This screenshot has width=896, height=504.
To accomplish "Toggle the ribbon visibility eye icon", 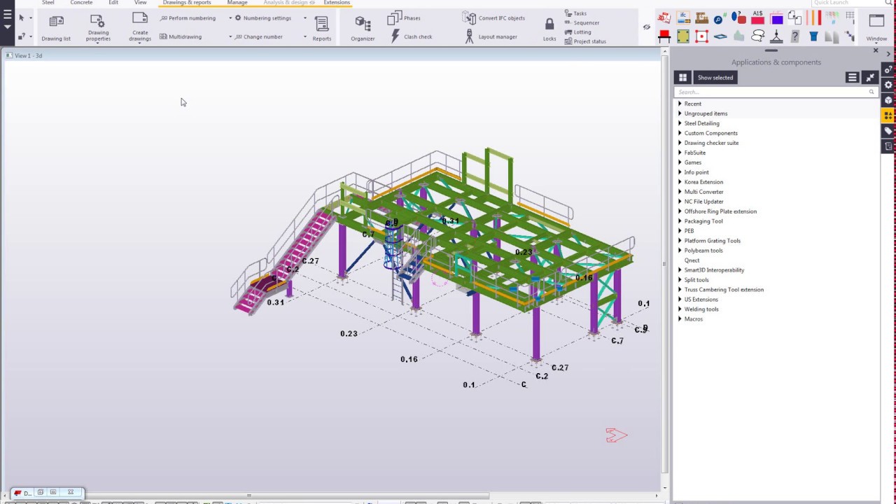I will [x=646, y=27].
